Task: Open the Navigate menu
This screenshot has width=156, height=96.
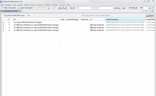Action: (x=8, y=5)
